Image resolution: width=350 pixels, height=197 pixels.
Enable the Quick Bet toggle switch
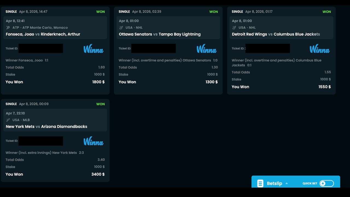pyautogui.click(x=327, y=183)
